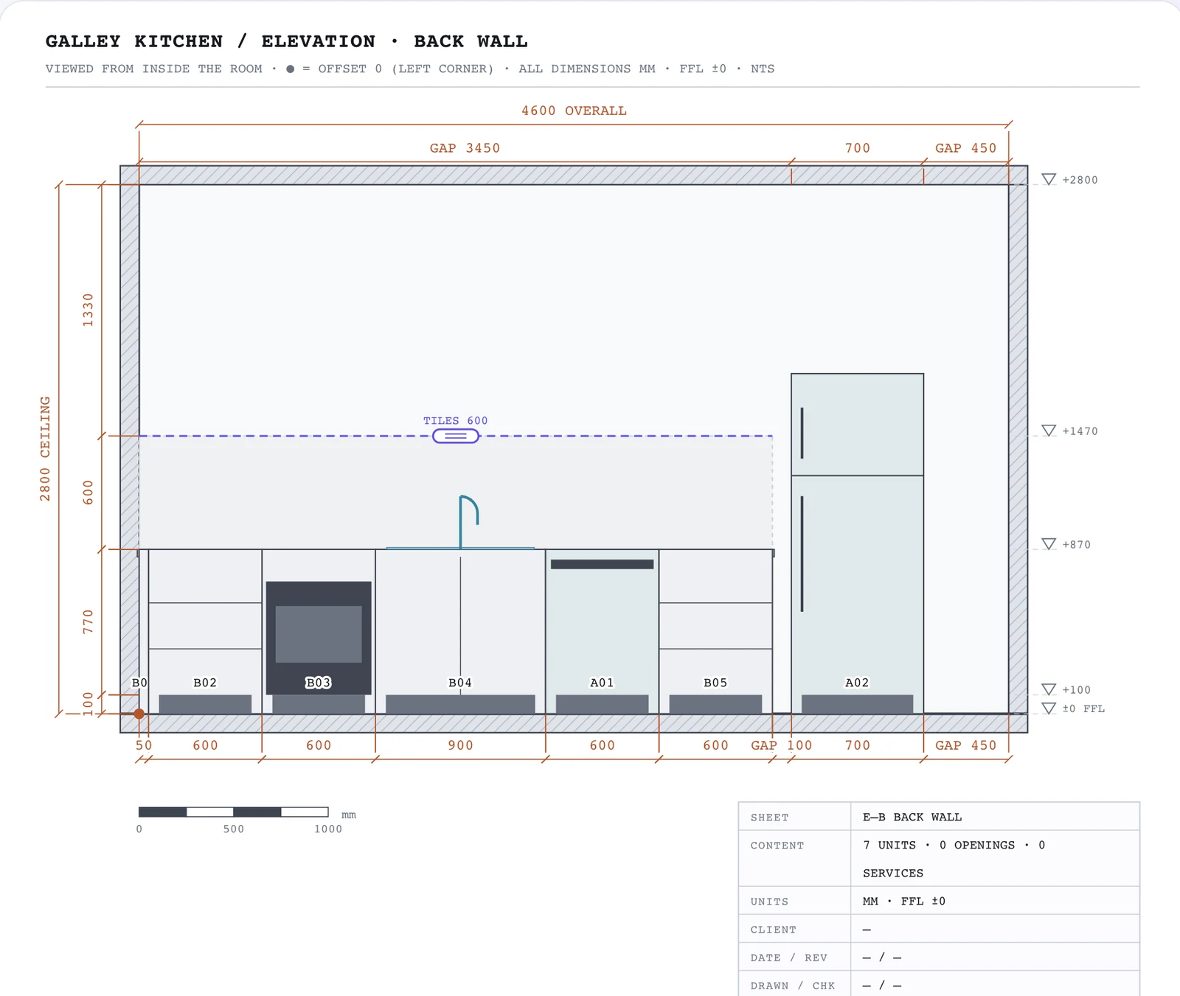Click the level triangle beside +100
Screen dimensions: 1180x996
[x=1049, y=689]
